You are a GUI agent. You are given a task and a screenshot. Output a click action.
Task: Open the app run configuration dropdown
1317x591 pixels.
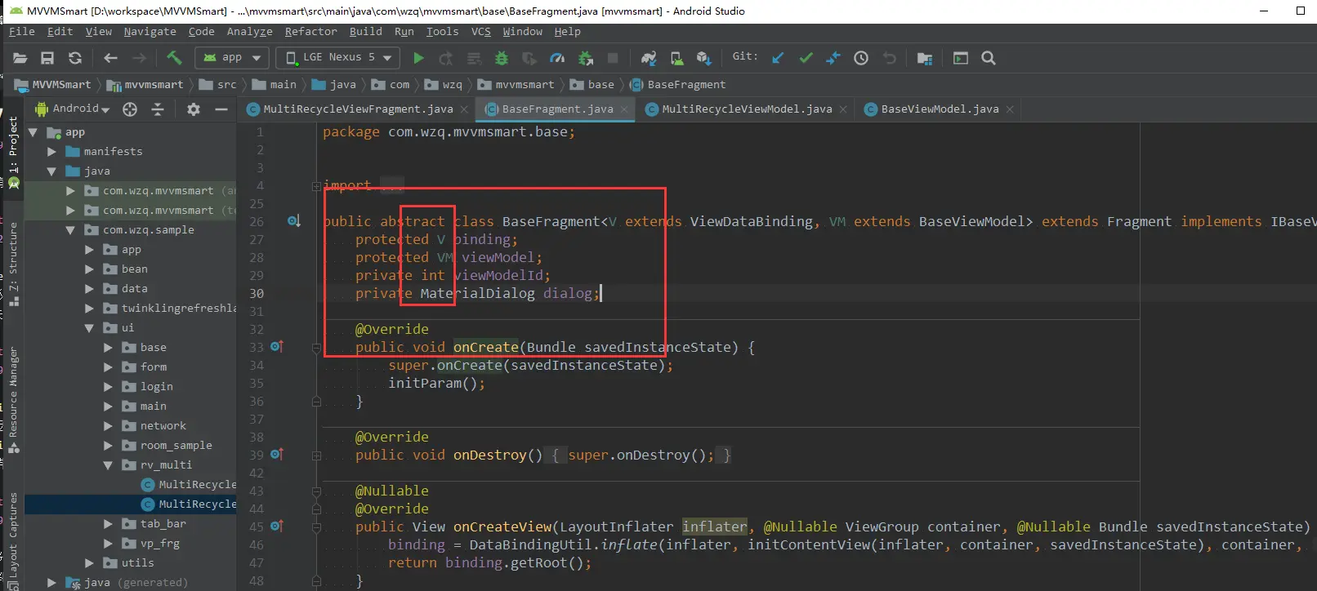[x=233, y=58]
